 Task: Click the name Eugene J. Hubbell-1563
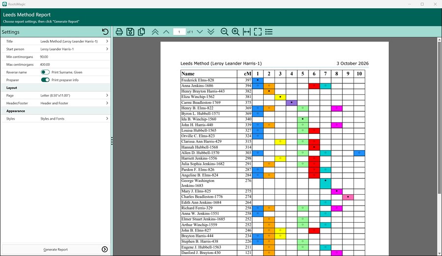tap(201, 247)
